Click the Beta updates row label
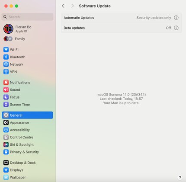186x182 pixels. tap(74, 28)
